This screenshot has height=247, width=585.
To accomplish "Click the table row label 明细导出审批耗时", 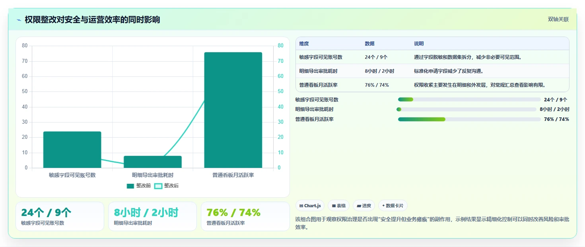I will point(319,71).
